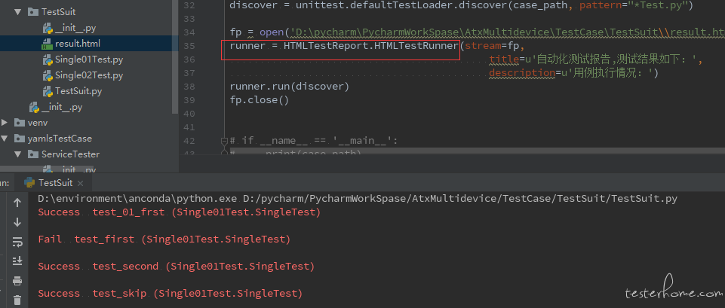
Task: Select __init__.py inside TestSuit folder
Action: point(75,28)
